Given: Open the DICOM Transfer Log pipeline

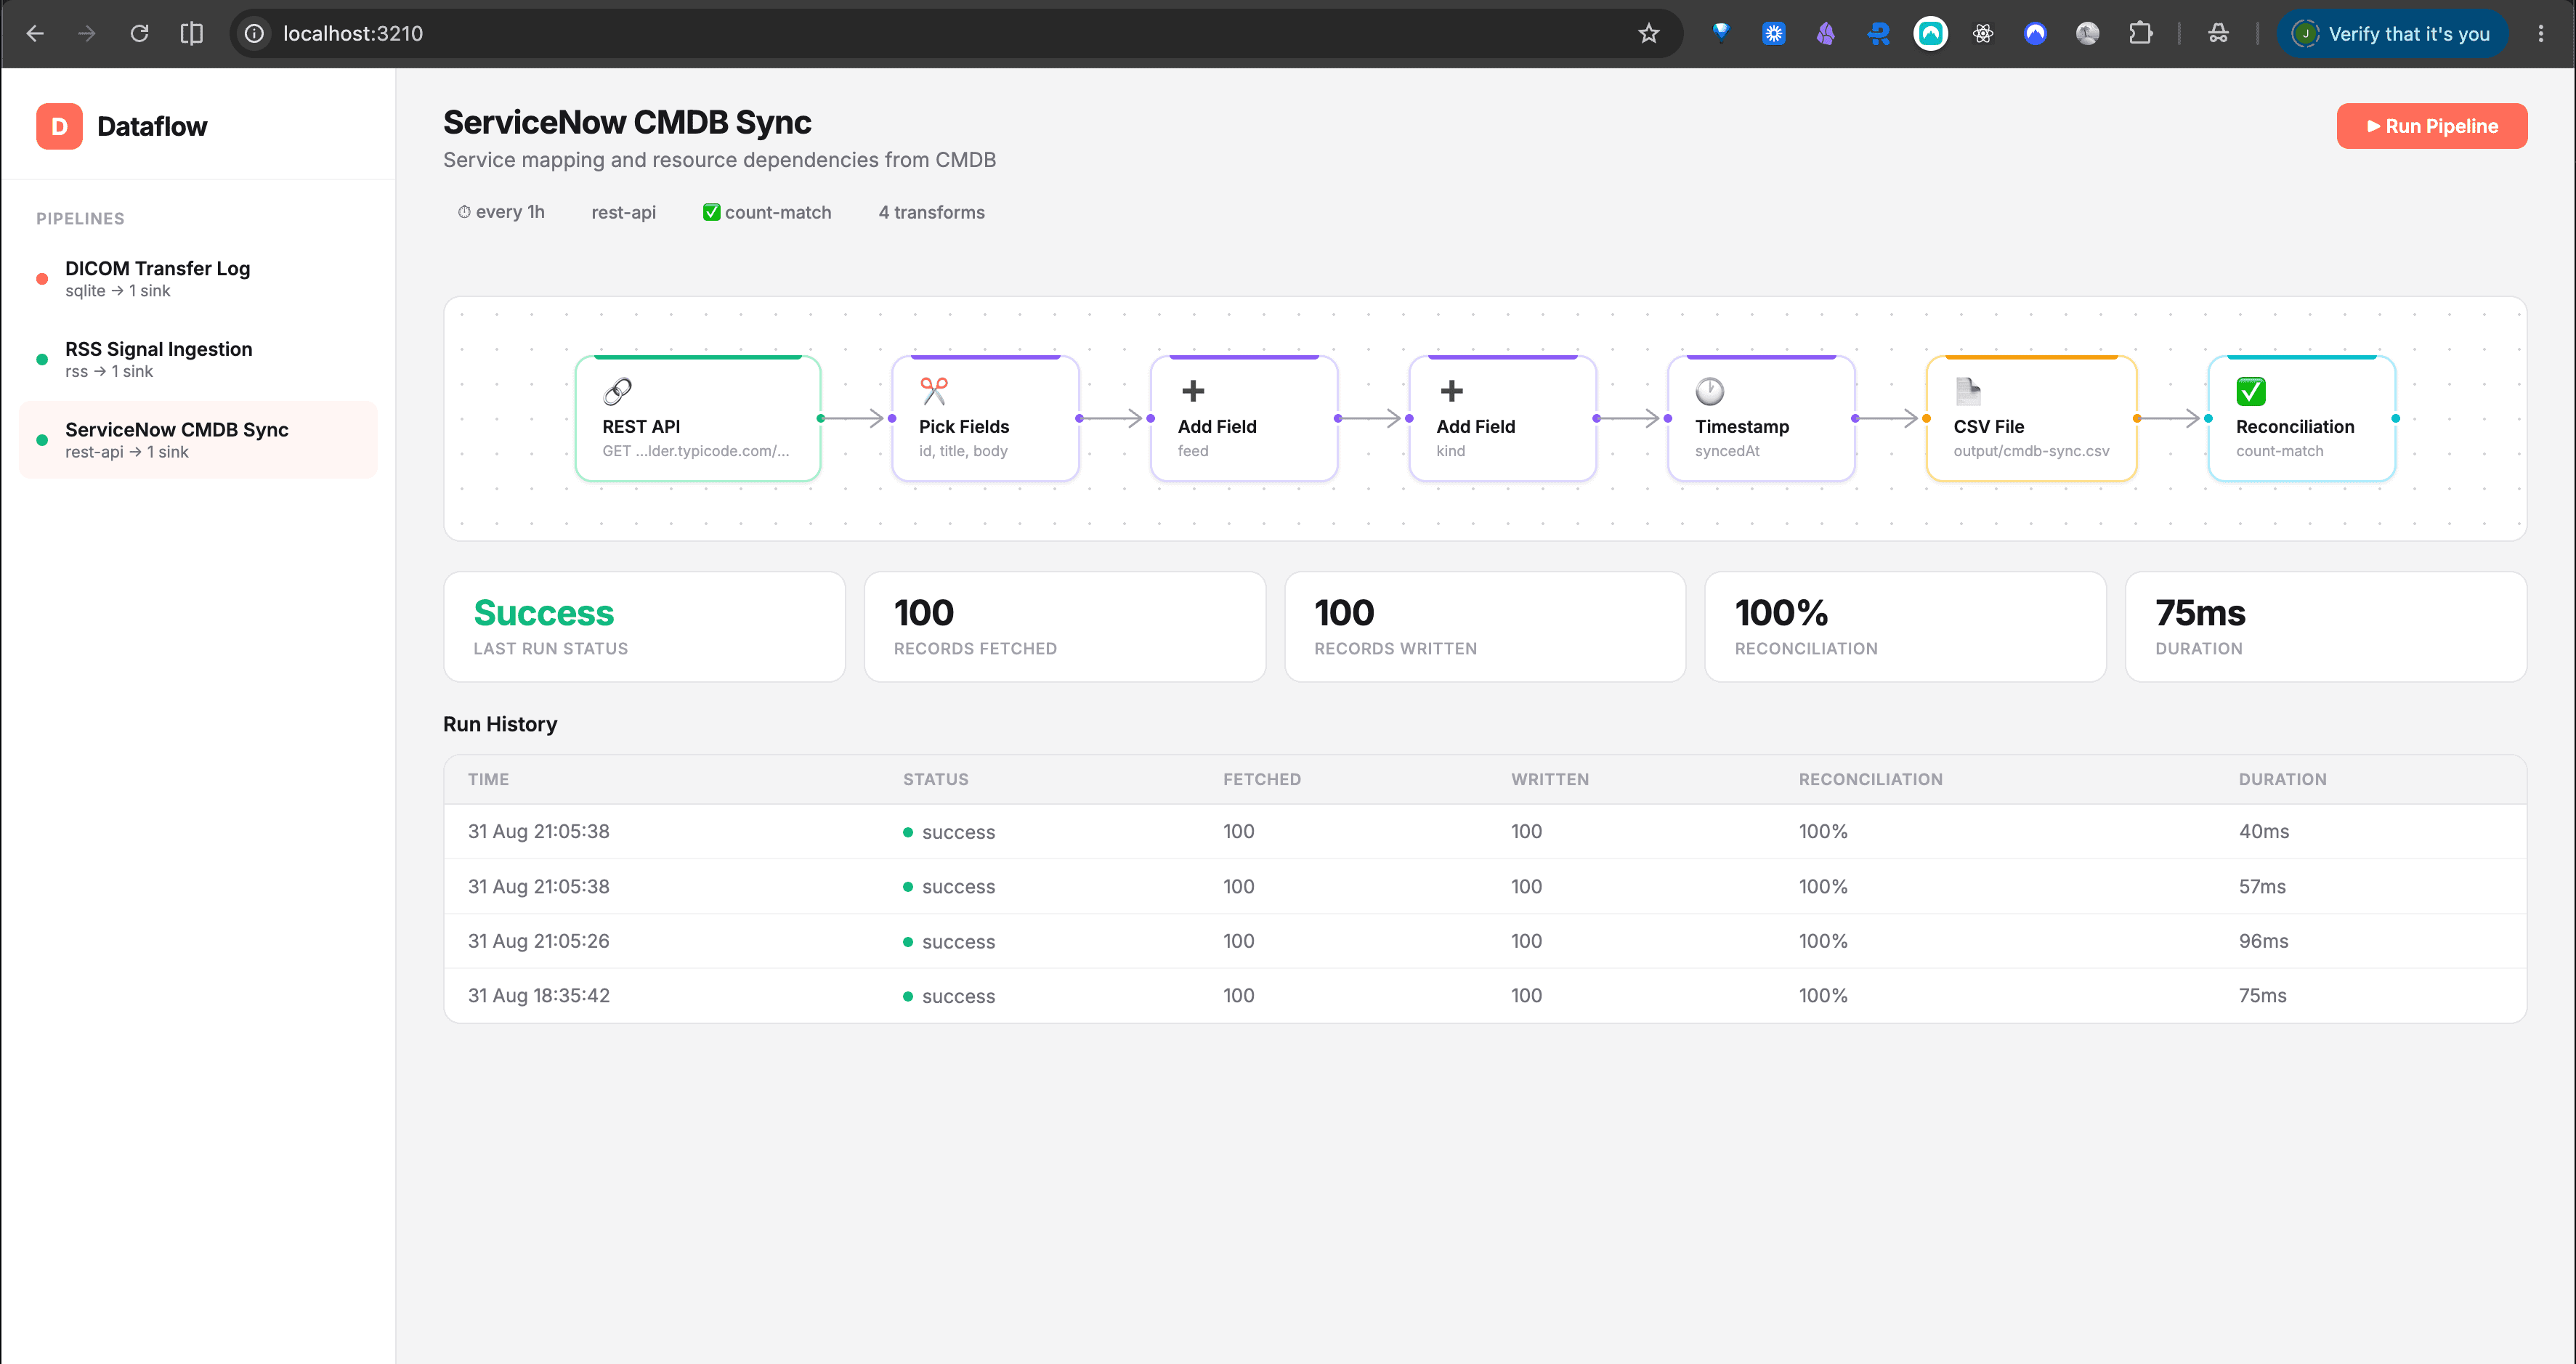Looking at the screenshot, I should tap(198, 278).
